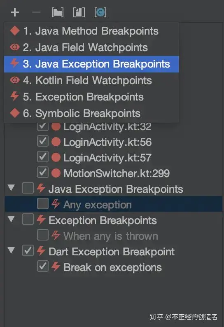The height and width of the screenshot is (327, 224).
Task: Click the lightning icon beside Any exception
Action: [56, 204]
